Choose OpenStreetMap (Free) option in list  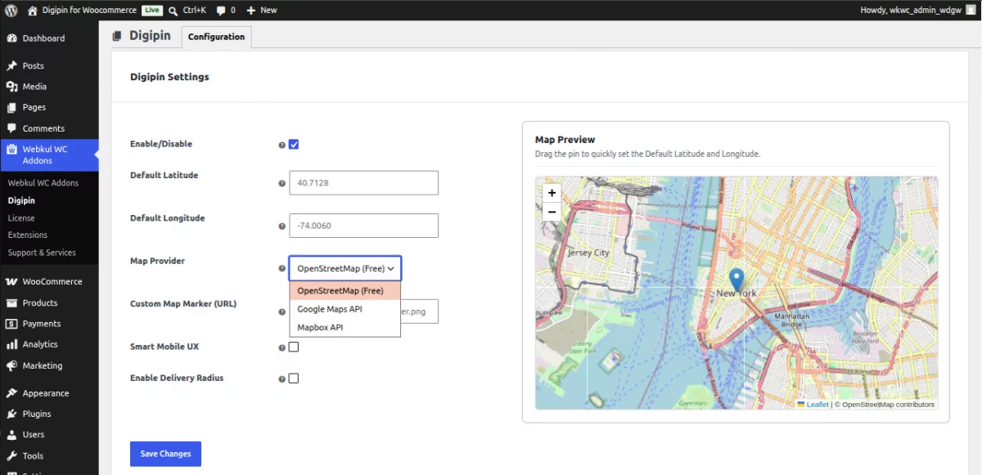coord(345,291)
